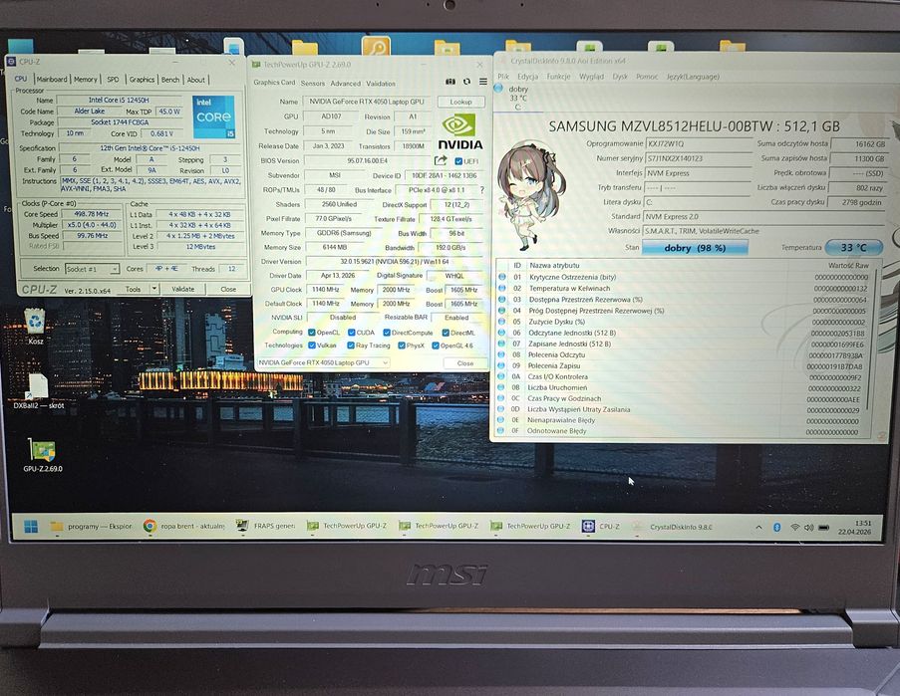Switch to the Advanced tab in GPU-Z
Screen dimensions: 900x696
tap(346, 83)
